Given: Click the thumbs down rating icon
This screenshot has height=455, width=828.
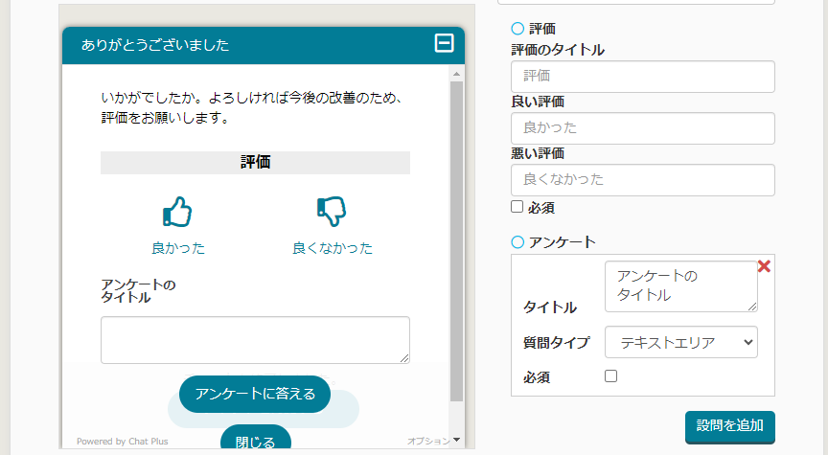Looking at the screenshot, I should click(x=331, y=212).
